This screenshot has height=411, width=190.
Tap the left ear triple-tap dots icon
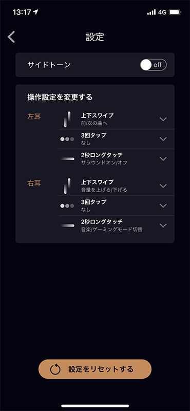67,139
